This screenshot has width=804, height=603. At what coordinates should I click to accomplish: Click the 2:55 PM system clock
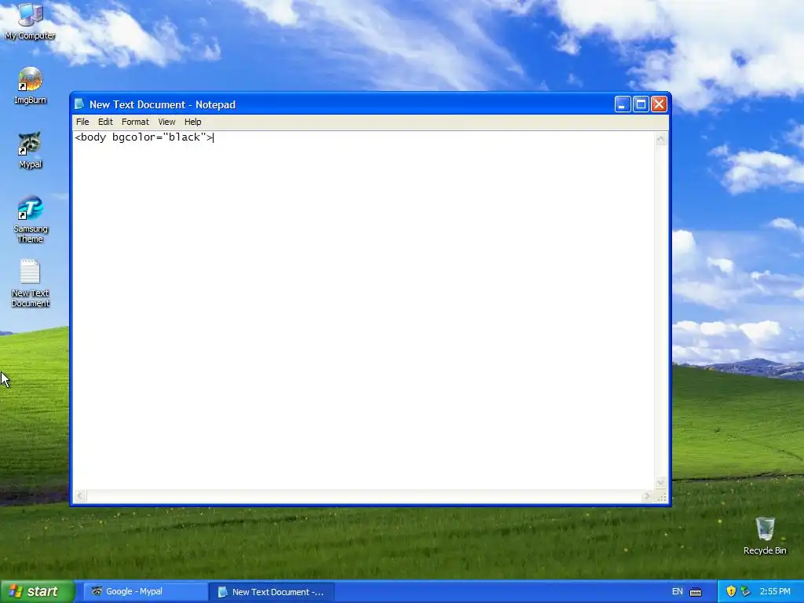[x=775, y=591]
